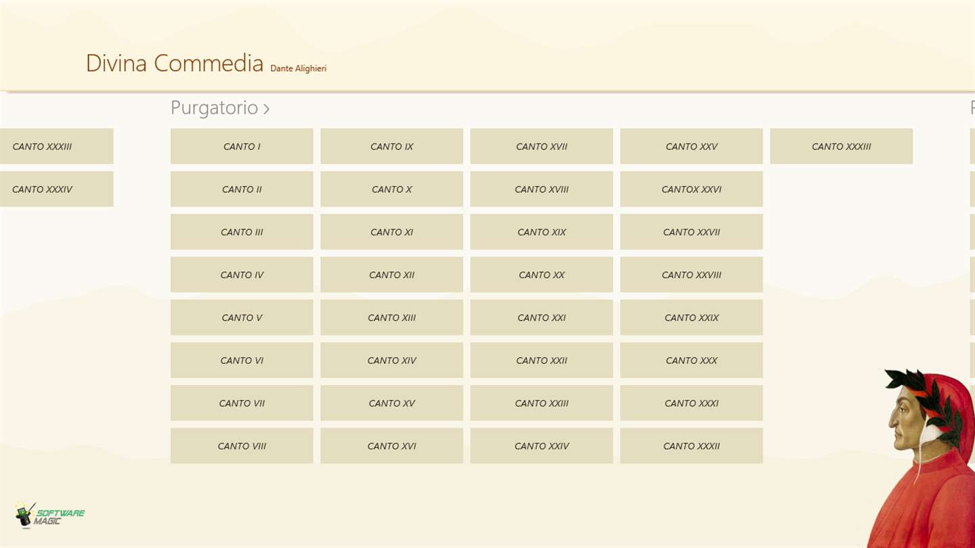Select CANTO XXI tile
Screen dimensions: 975x548
(x=542, y=317)
